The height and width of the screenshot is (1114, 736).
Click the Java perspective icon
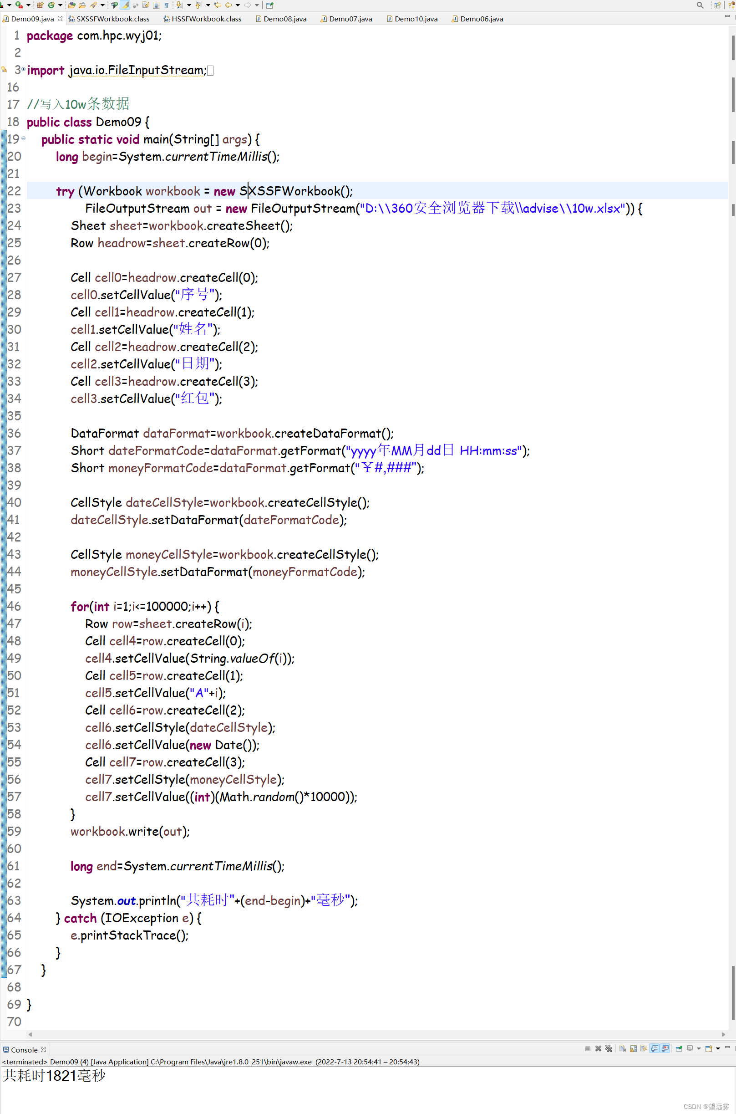(x=732, y=5)
